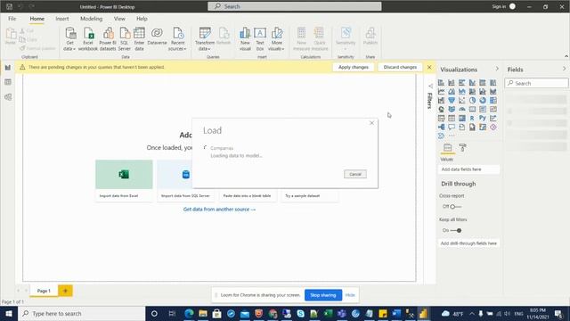Select the R script visual

(472, 119)
